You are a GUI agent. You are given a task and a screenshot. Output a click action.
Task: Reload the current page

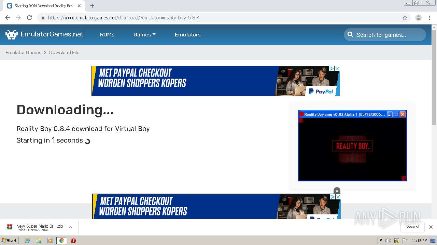click(x=29, y=18)
